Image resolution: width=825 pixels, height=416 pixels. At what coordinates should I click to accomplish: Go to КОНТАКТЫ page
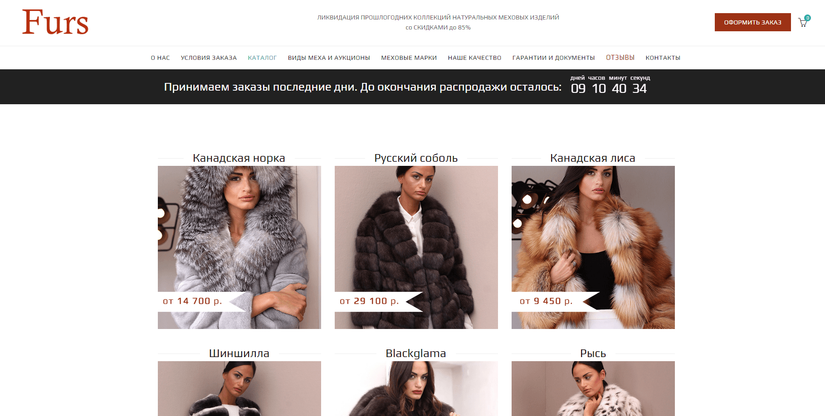[663, 58]
